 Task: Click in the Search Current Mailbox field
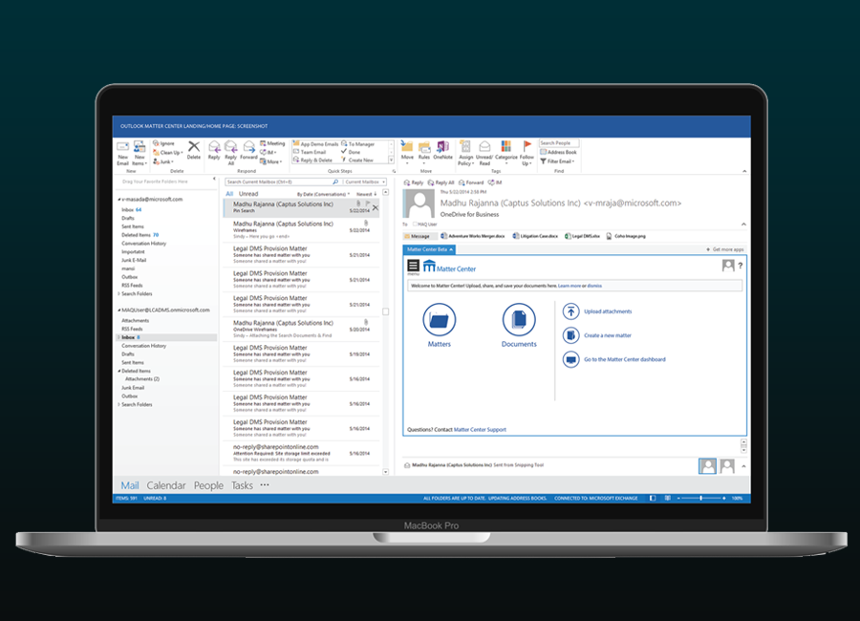[x=282, y=182]
